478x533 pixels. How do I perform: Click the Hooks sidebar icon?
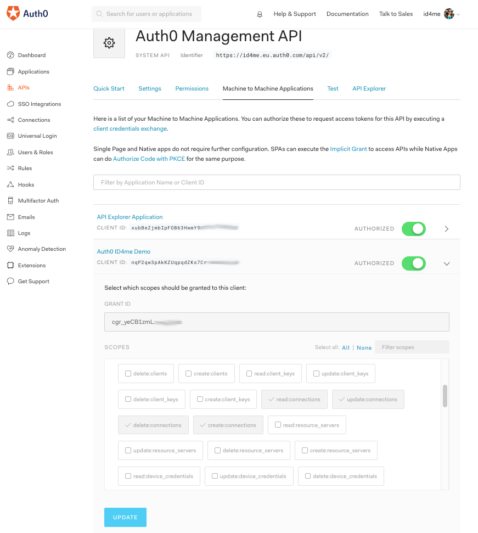[x=10, y=184]
